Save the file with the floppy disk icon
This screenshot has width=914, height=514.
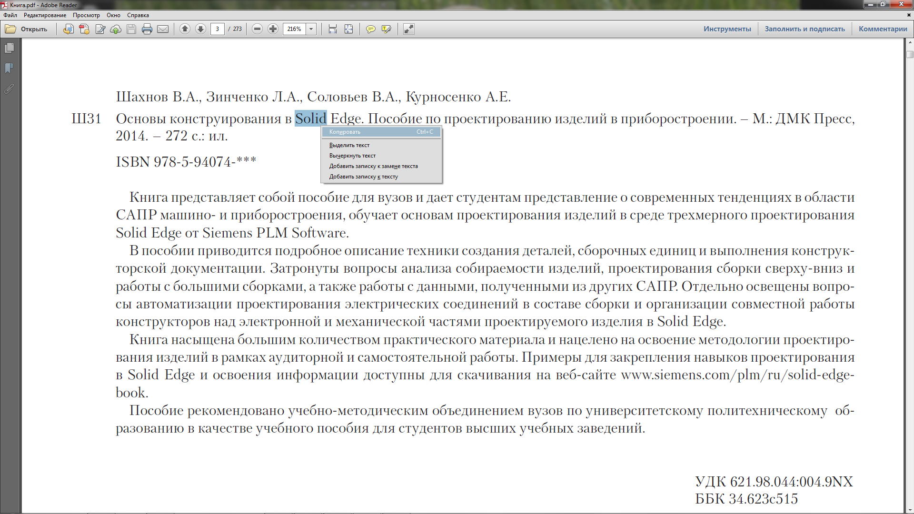[x=131, y=29]
